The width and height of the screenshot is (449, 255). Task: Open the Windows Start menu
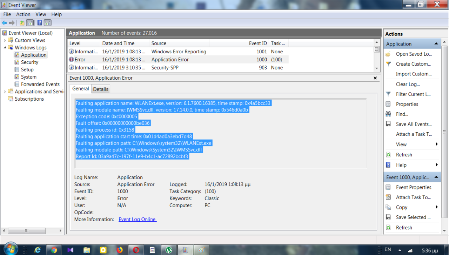click(11, 249)
